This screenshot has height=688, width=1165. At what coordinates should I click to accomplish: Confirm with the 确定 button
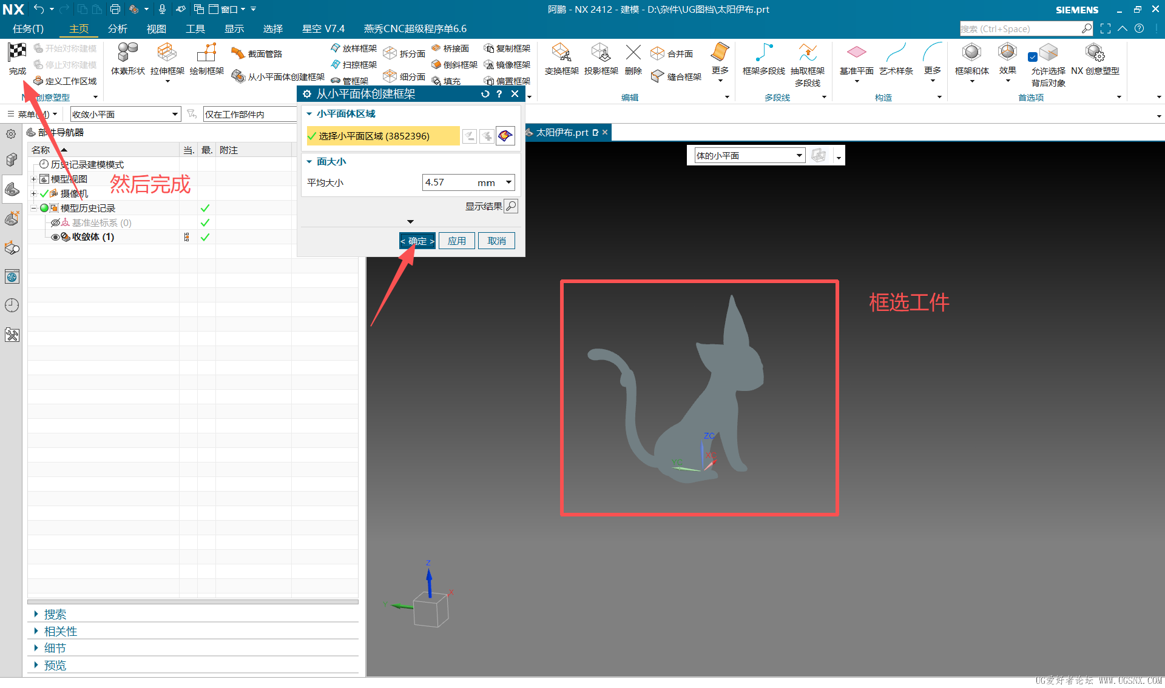point(417,241)
